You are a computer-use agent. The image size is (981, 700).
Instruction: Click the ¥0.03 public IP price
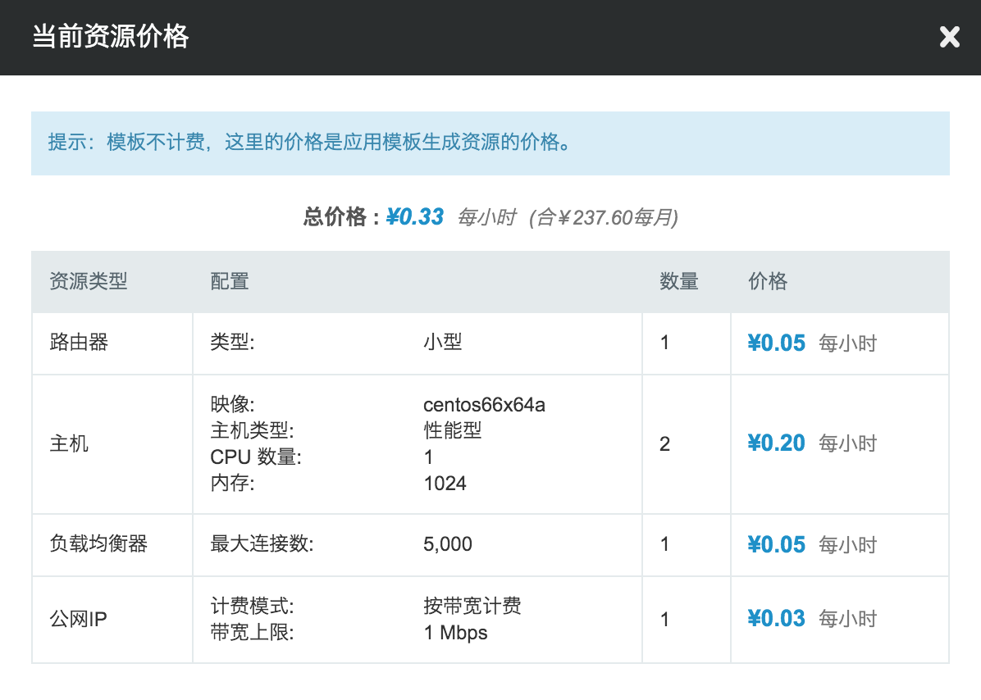point(777,619)
